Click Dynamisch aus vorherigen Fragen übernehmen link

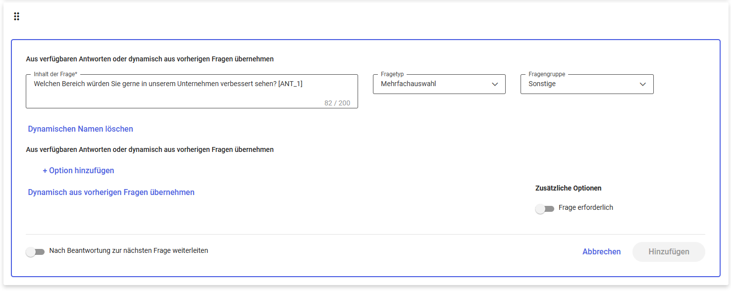pyautogui.click(x=111, y=192)
